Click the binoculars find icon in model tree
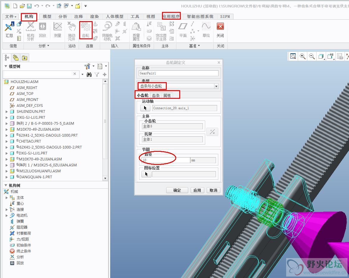The width and height of the screenshot is (349, 278). tap(89, 74)
